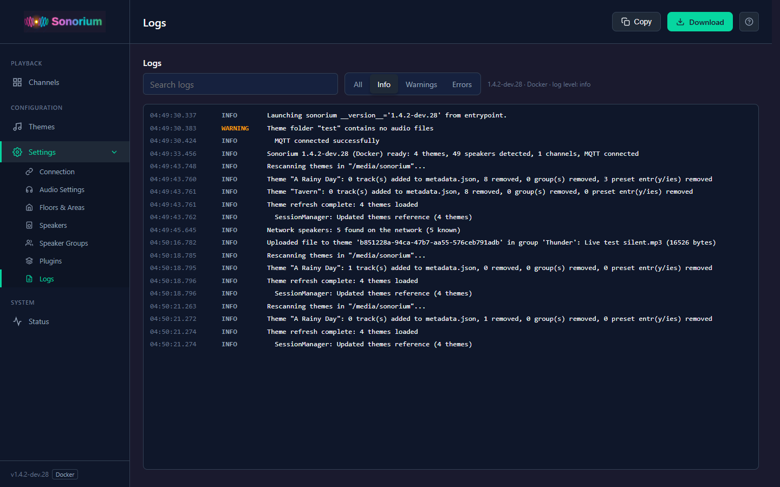Filter logs by Errors

click(x=462, y=84)
